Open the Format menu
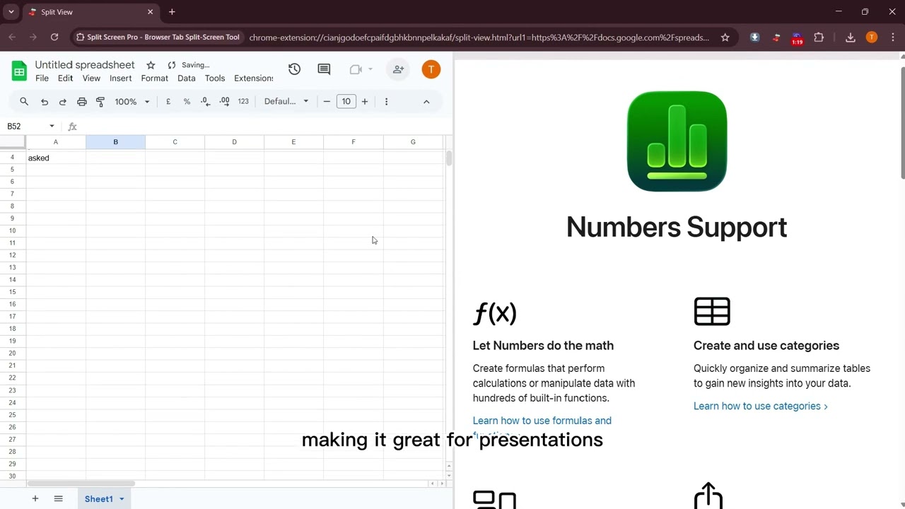Screen dimensions: 905x509 pos(154,78)
